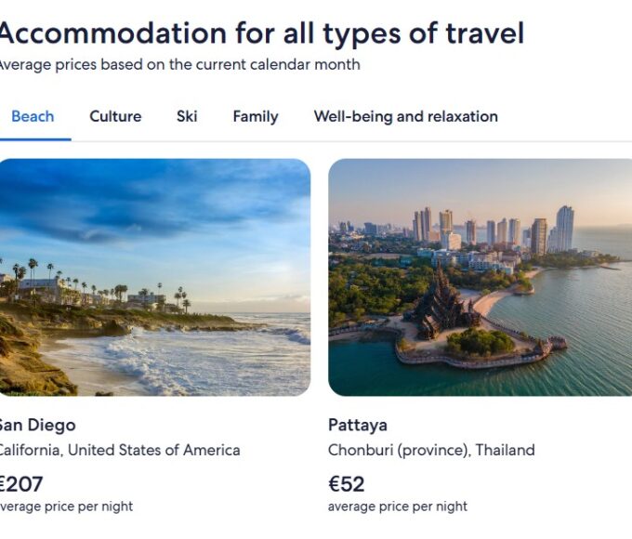Open the San Diego beach photo
Viewport: 632px width, 539px height.
tap(154, 277)
